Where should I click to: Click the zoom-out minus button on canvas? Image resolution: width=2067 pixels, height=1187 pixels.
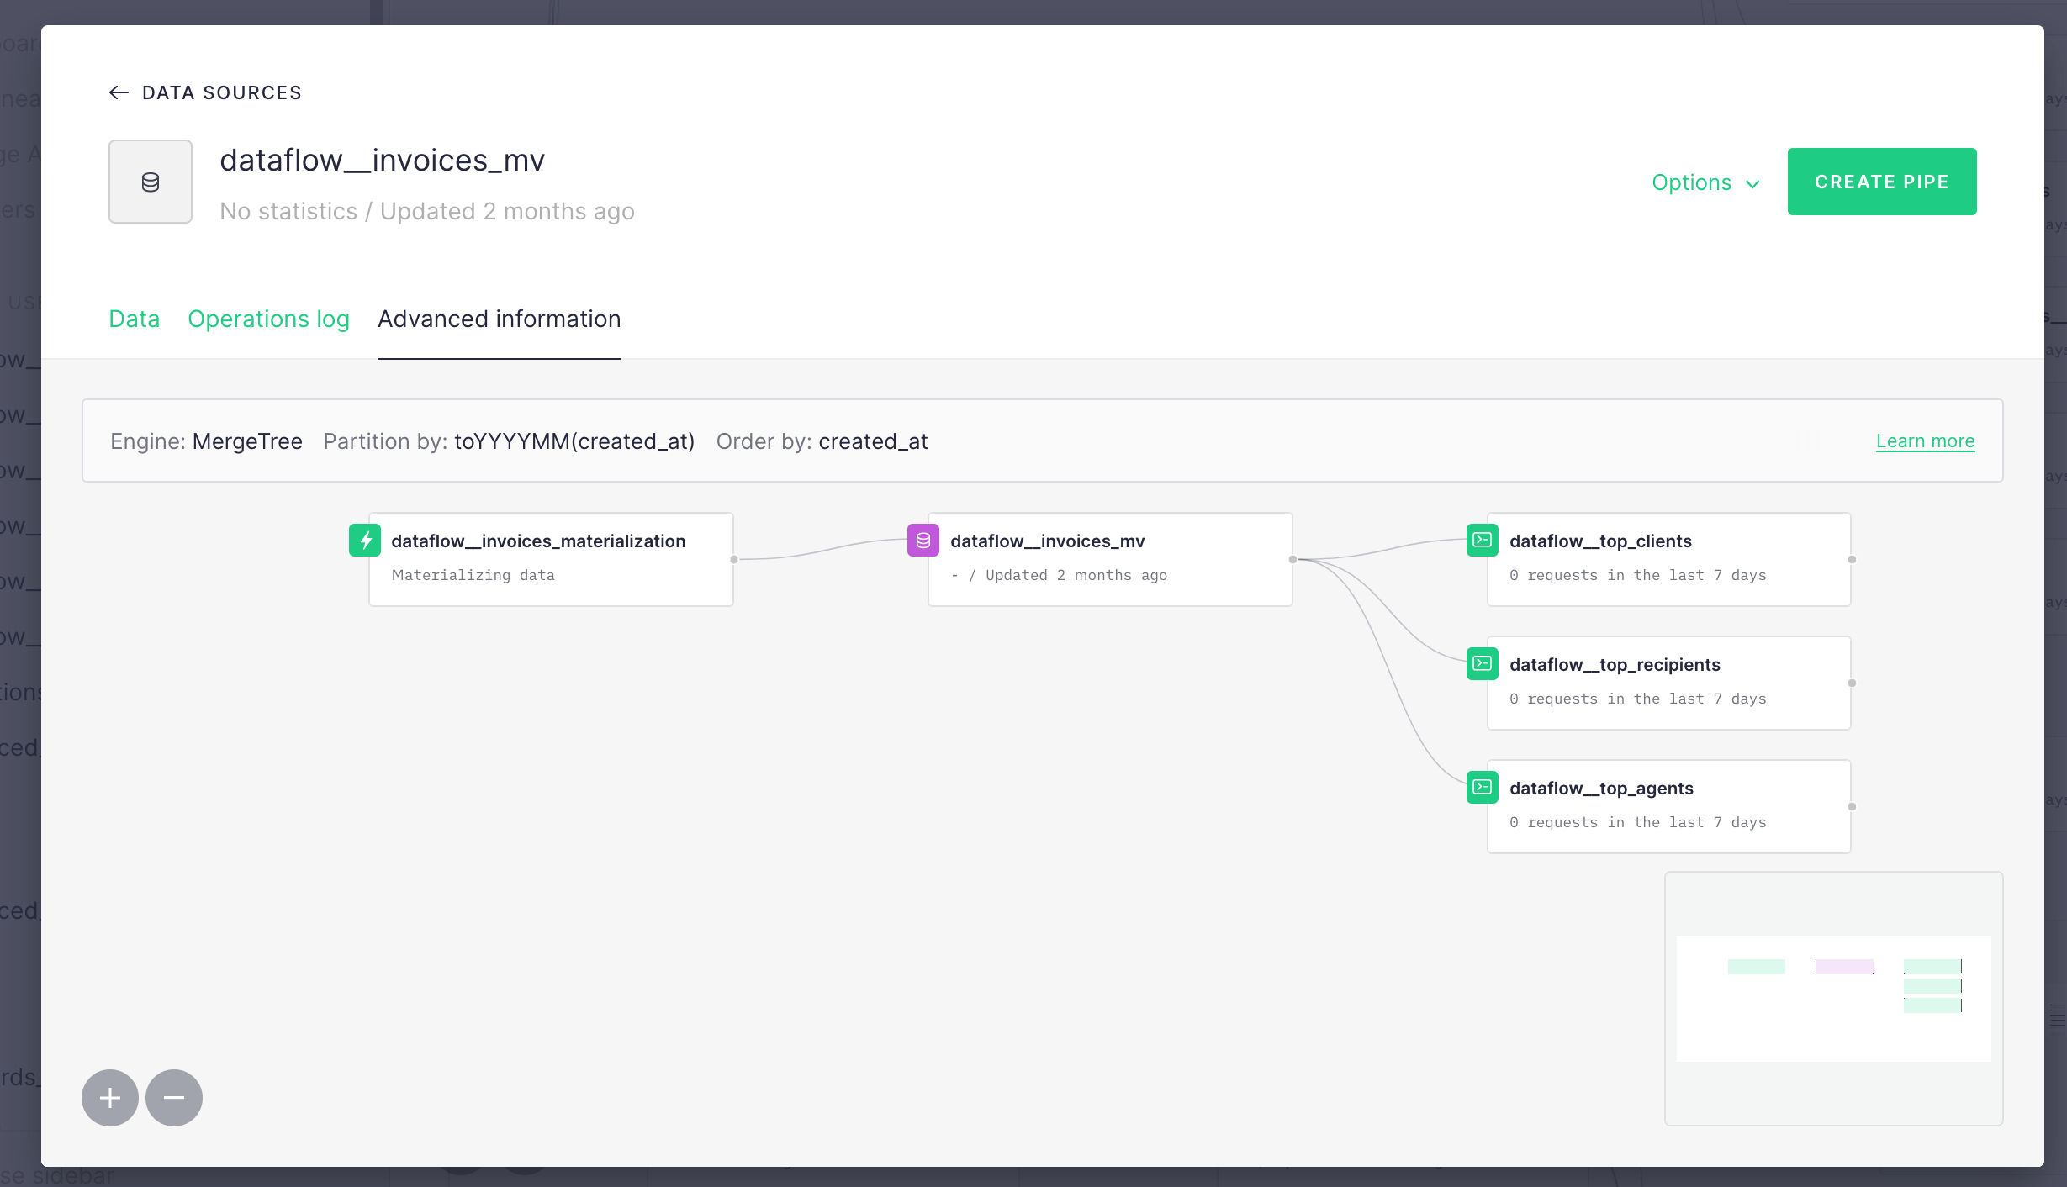[x=173, y=1098]
